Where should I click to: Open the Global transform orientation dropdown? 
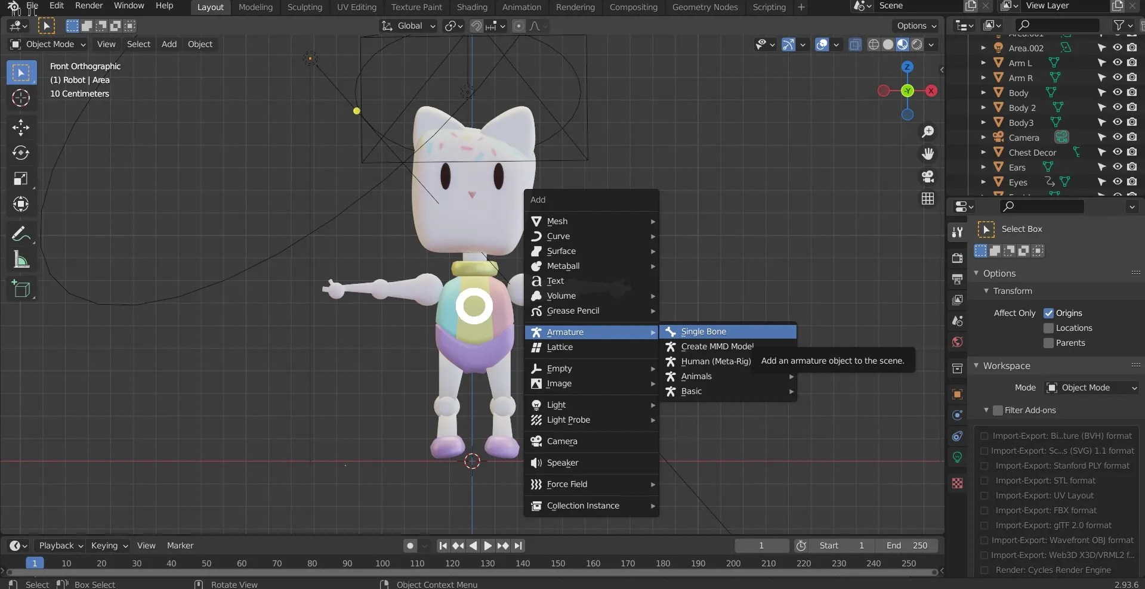pyautogui.click(x=408, y=26)
